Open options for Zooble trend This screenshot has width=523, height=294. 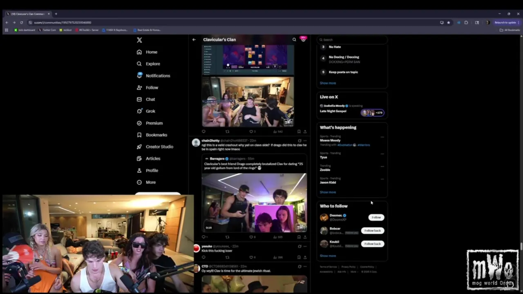(382, 166)
